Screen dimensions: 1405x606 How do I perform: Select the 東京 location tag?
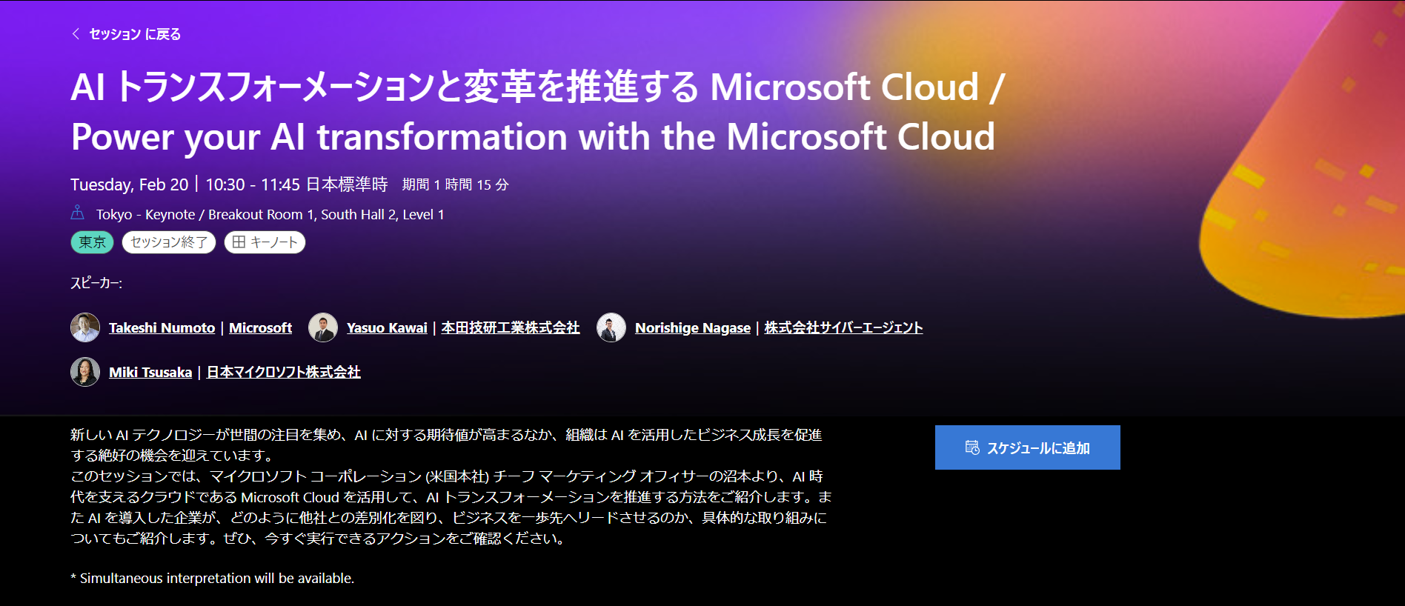pos(91,242)
